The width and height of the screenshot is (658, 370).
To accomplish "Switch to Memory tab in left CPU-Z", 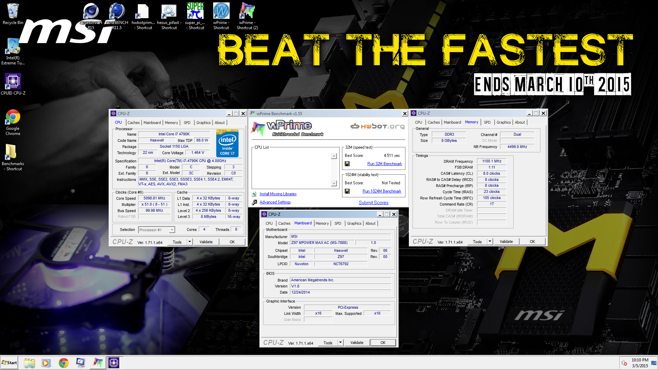I will pos(171,123).
